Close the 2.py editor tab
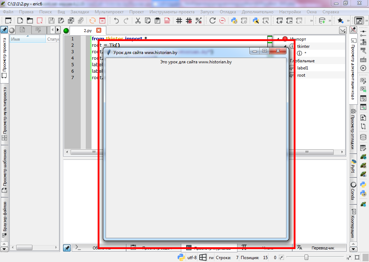 (99, 31)
